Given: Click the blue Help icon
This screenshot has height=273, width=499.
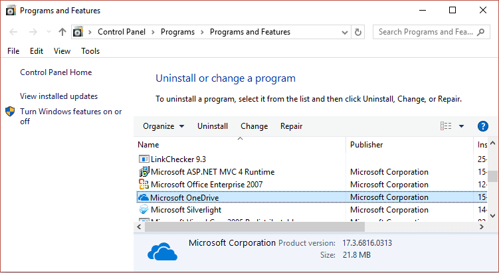Looking at the screenshot, I should pos(483,126).
